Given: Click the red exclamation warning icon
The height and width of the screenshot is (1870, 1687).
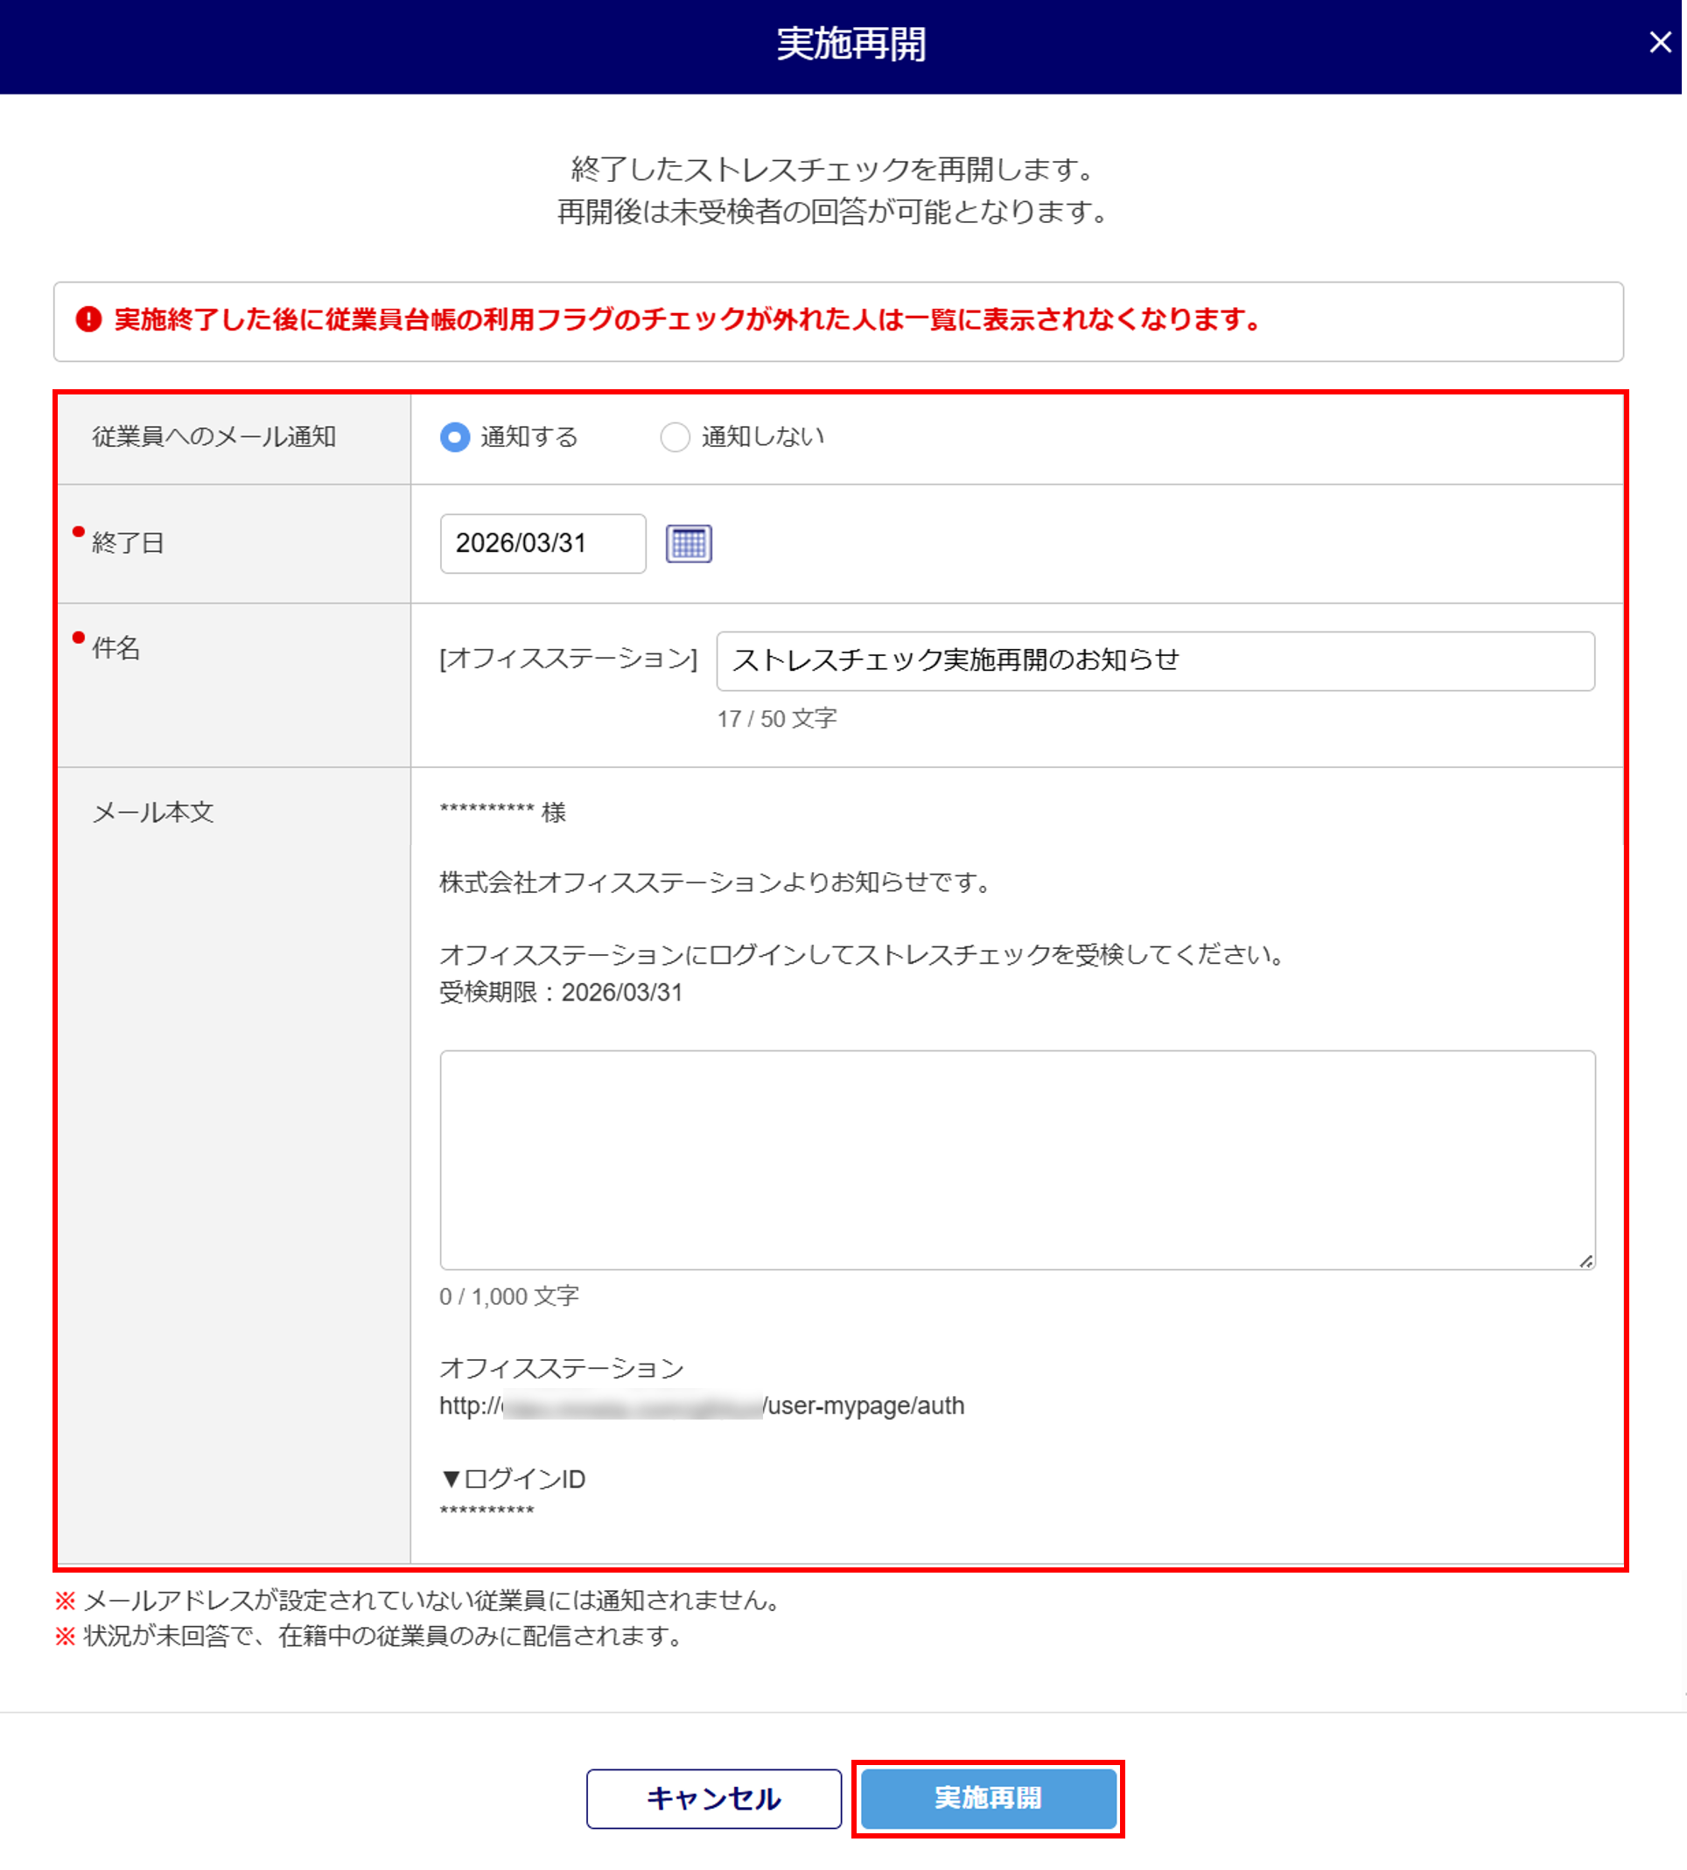Looking at the screenshot, I should pos(88,320).
